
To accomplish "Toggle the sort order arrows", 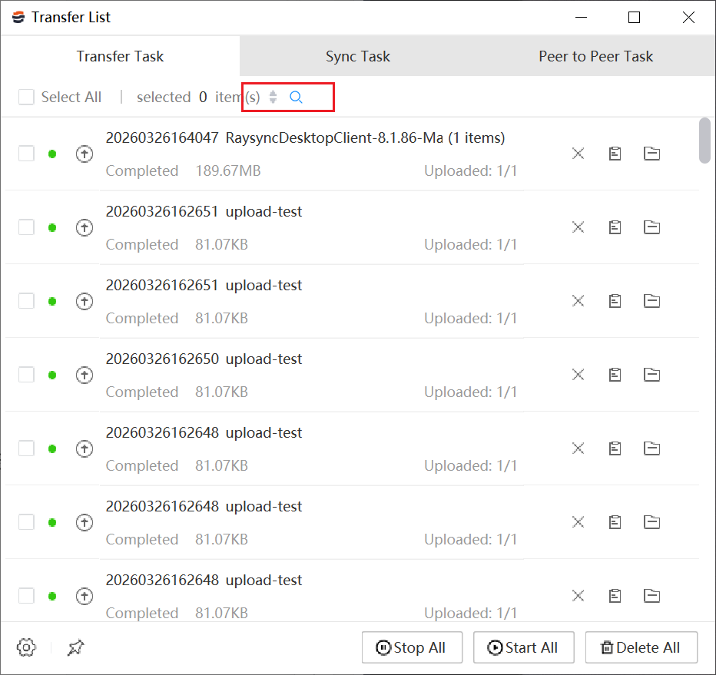I will point(273,98).
